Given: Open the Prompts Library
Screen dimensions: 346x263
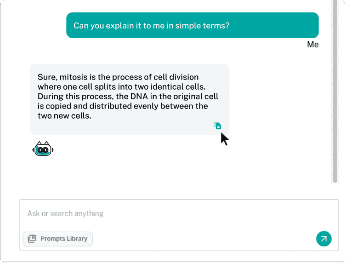Looking at the screenshot, I should pos(58,239).
